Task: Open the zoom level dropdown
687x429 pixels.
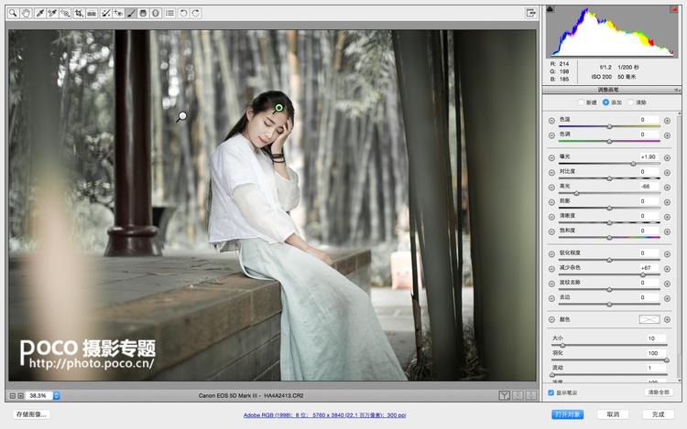Action: 56,396
